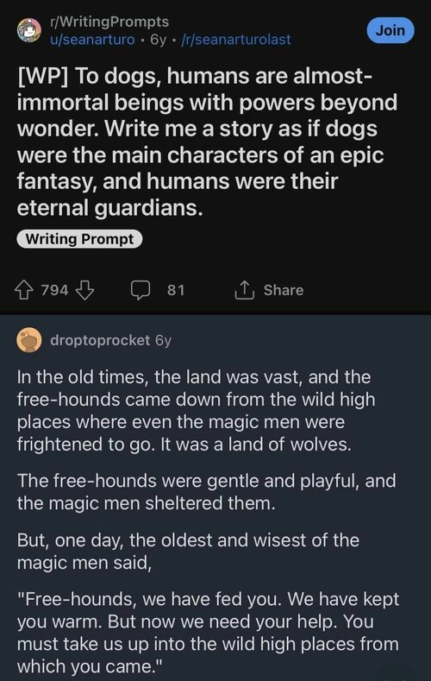Tap the Share label
Screen dimensions: 431x681
pyautogui.click(x=284, y=290)
